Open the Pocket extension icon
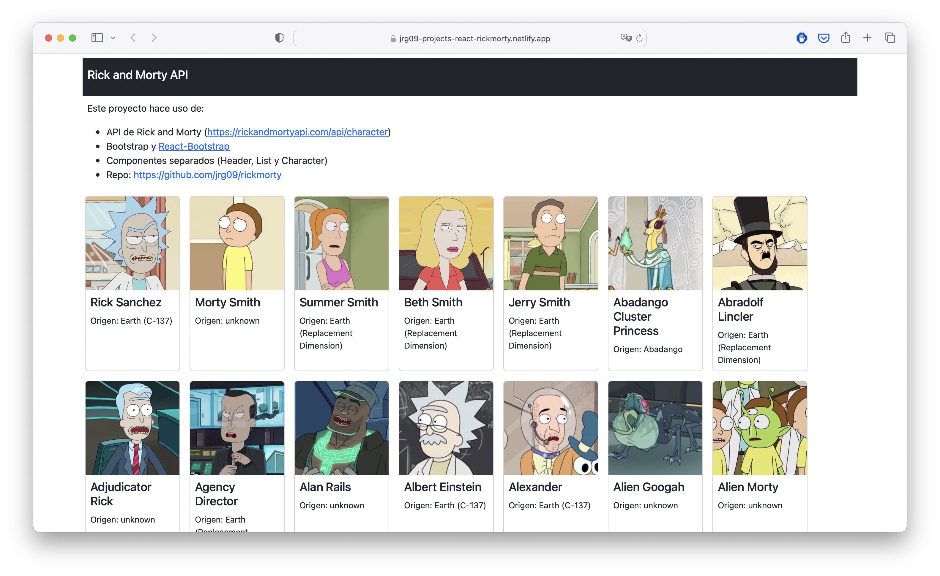The image size is (940, 576). pos(824,38)
